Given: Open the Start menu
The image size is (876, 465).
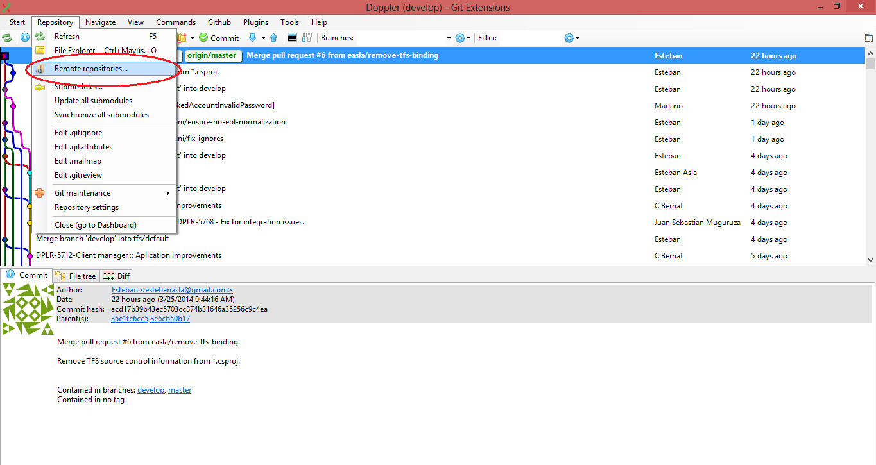Looking at the screenshot, I should pos(17,22).
